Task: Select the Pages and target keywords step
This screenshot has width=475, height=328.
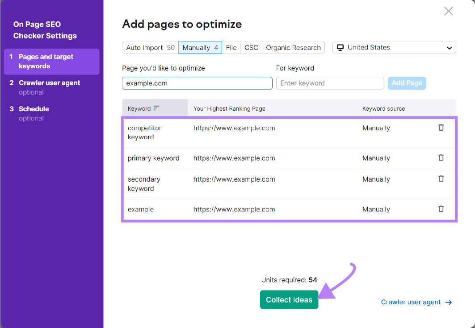Action: pos(46,62)
